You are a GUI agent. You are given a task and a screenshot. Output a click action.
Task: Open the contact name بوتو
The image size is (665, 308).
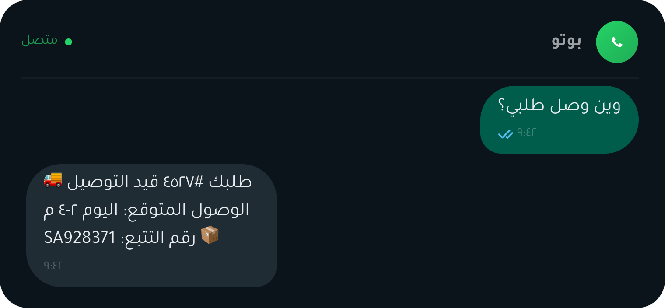point(567,41)
